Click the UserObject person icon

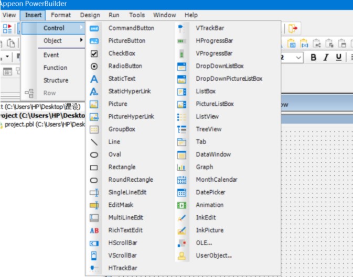click(181, 256)
